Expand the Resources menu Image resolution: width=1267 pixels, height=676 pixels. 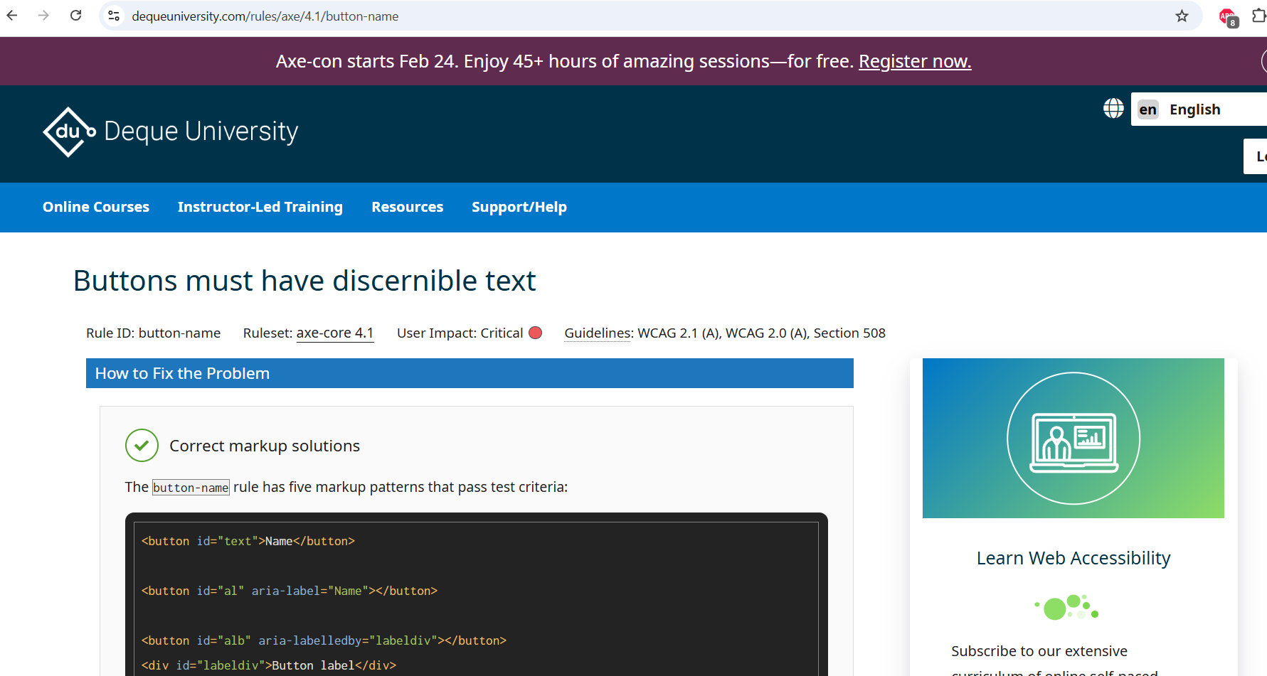tap(407, 207)
